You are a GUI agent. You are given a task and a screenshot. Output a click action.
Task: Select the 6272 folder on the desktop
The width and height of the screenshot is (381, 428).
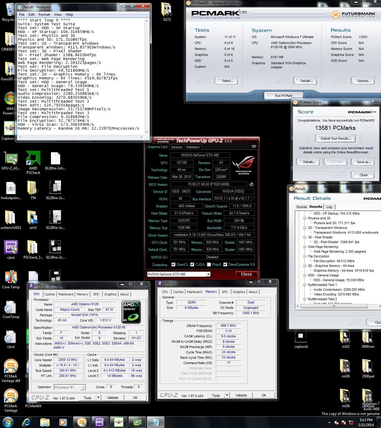(x=167, y=12)
